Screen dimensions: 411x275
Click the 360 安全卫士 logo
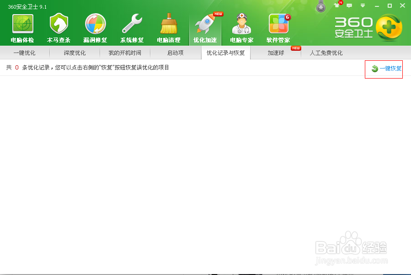click(x=368, y=27)
